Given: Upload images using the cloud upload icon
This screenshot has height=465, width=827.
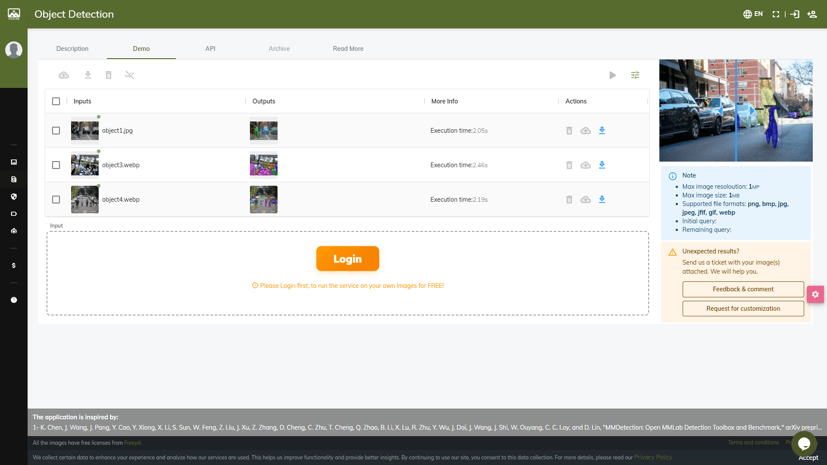Looking at the screenshot, I should 63,75.
